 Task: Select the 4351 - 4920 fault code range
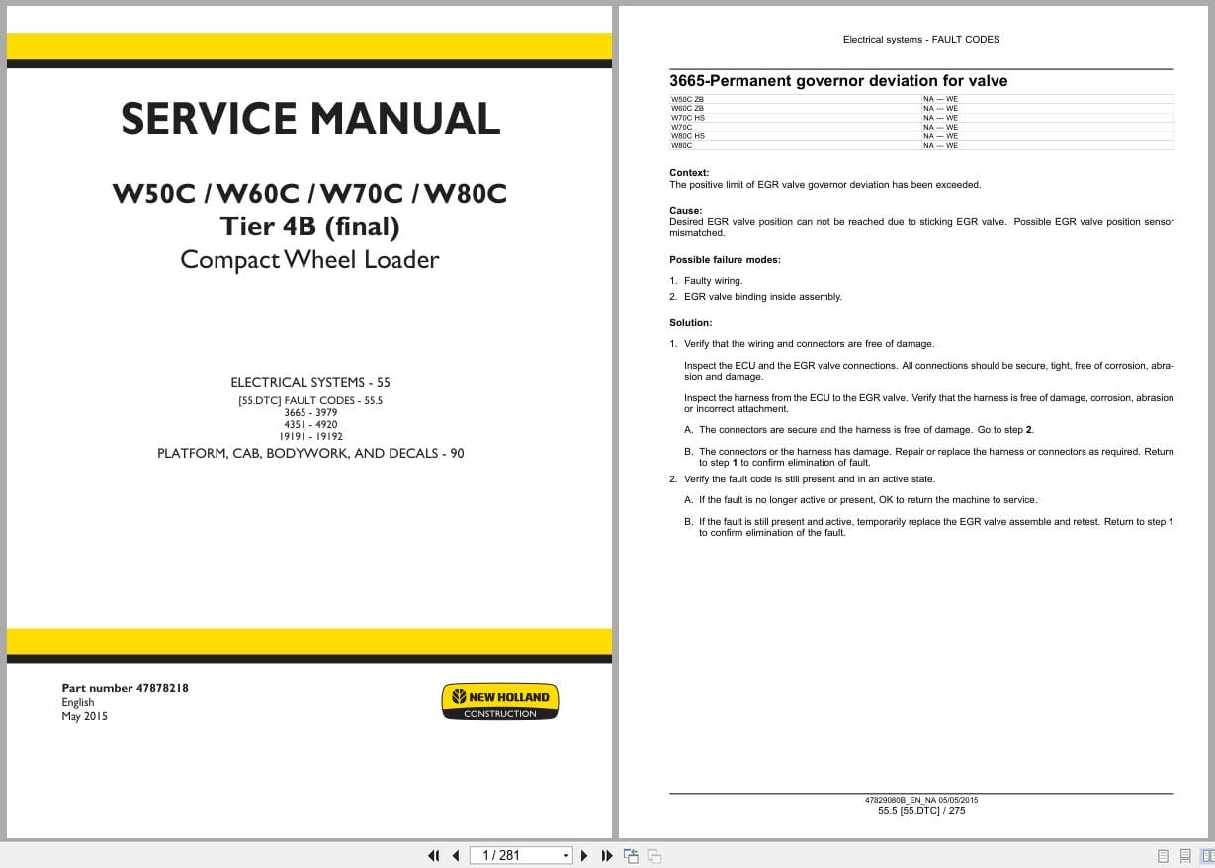click(309, 424)
